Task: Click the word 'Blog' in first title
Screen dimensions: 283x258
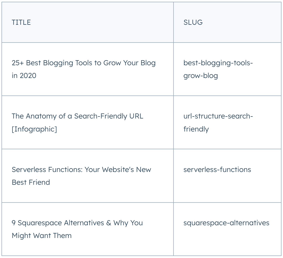Action: click(x=148, y=63)
